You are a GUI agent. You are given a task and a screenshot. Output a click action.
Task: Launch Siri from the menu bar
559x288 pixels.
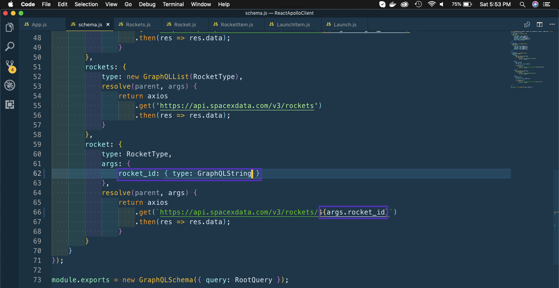point(535,4)
